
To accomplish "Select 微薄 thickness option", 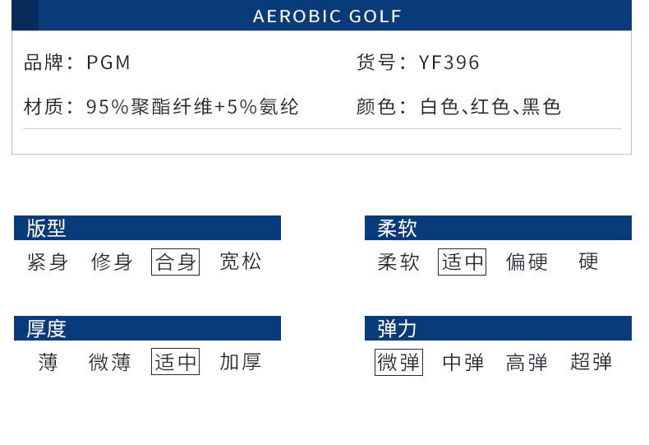I will (x=110, y=362).
